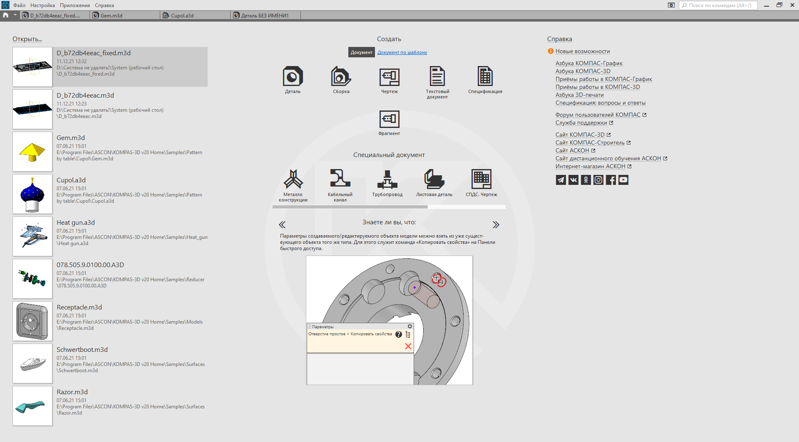Open recent file Gem.m3d thumbnail
799x442 pixels.
pos(32,152)
